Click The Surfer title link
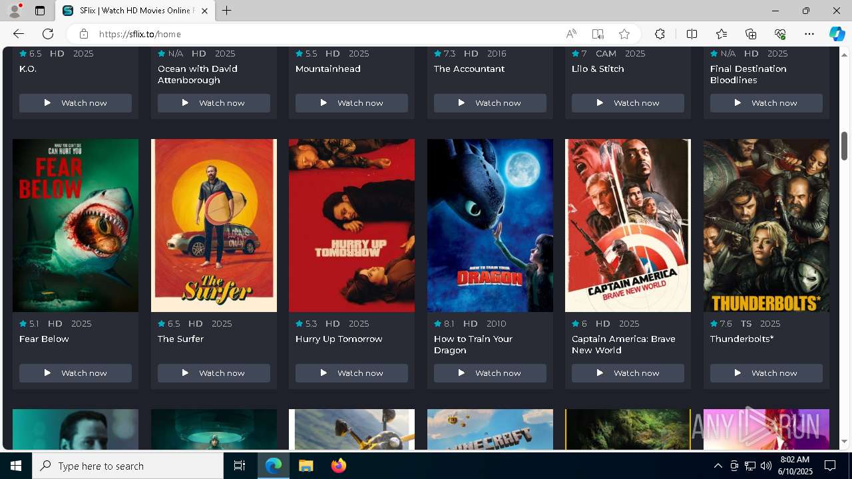Image resolution: width=852 pixels, height=479 pixels. 180,339
